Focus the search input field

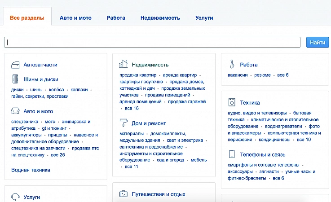152,42
